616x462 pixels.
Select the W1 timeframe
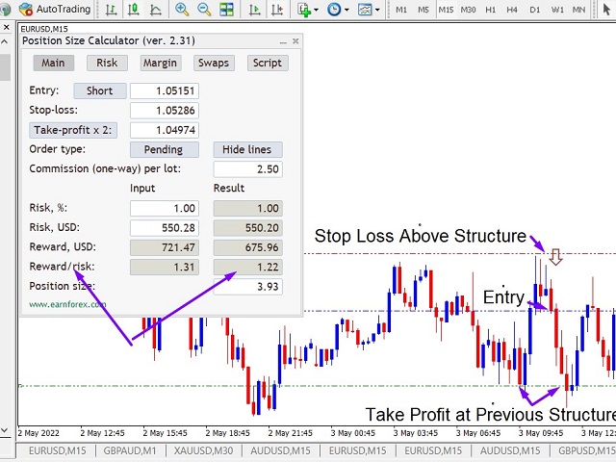click(557, 10)
